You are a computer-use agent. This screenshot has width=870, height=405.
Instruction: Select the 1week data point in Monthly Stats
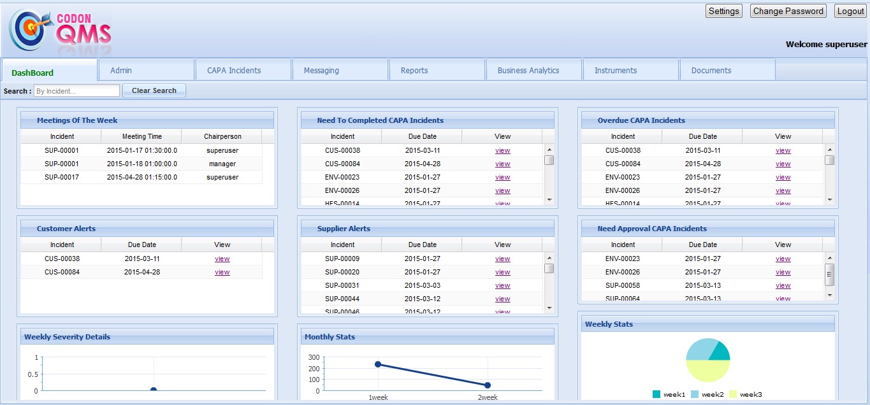[378, 364]
